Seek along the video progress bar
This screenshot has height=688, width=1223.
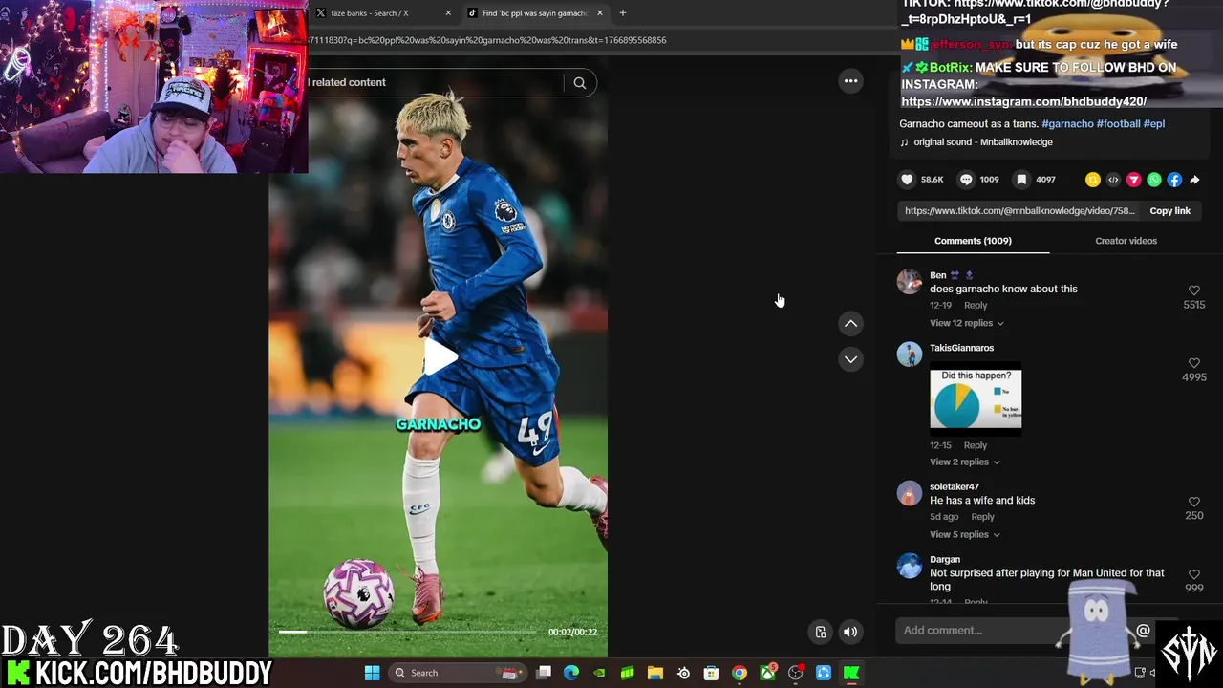pos(407,632)
